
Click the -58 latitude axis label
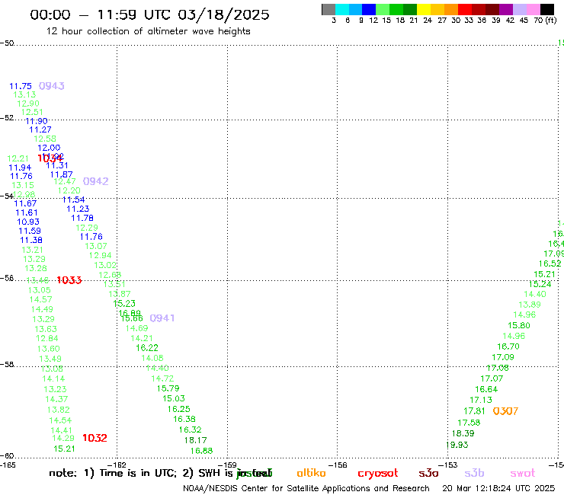tap(7, 365)
